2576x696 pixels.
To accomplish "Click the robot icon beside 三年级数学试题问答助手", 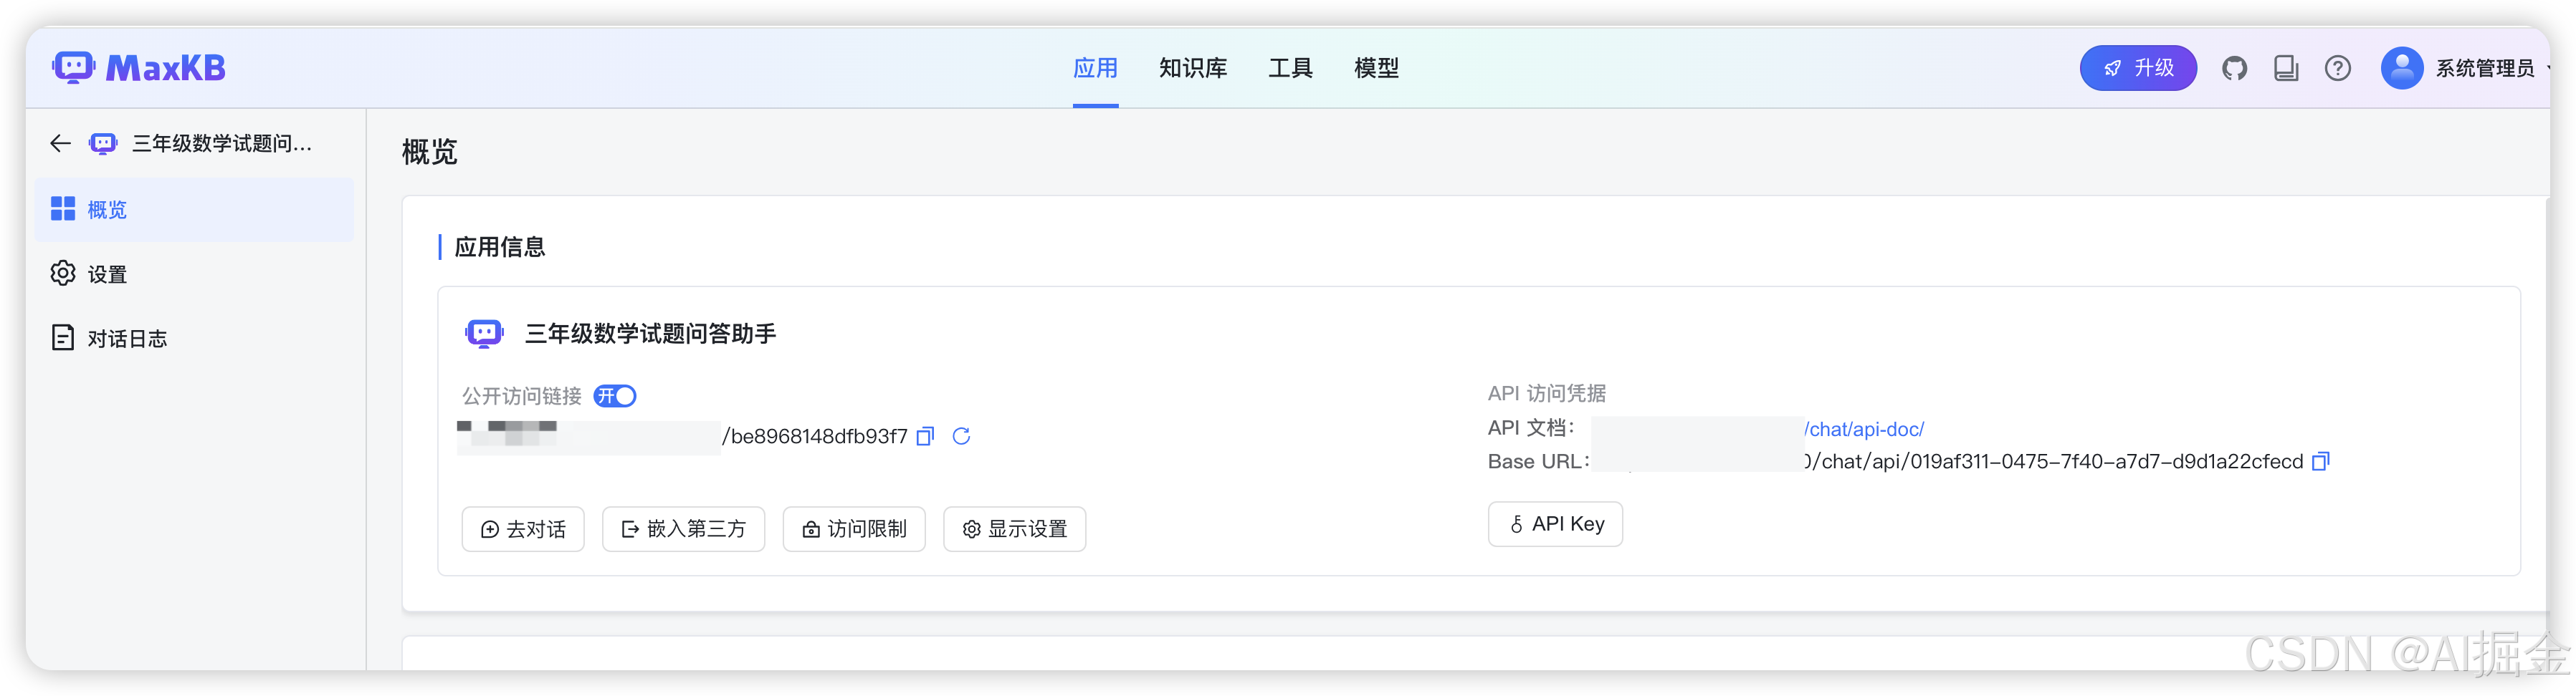I will tap(484, 334).
